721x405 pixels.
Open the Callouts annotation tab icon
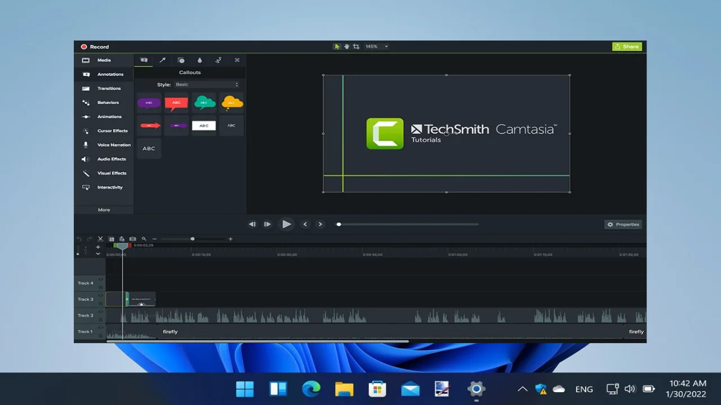click(144, 60)
